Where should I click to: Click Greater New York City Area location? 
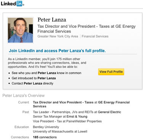point(58,36)
